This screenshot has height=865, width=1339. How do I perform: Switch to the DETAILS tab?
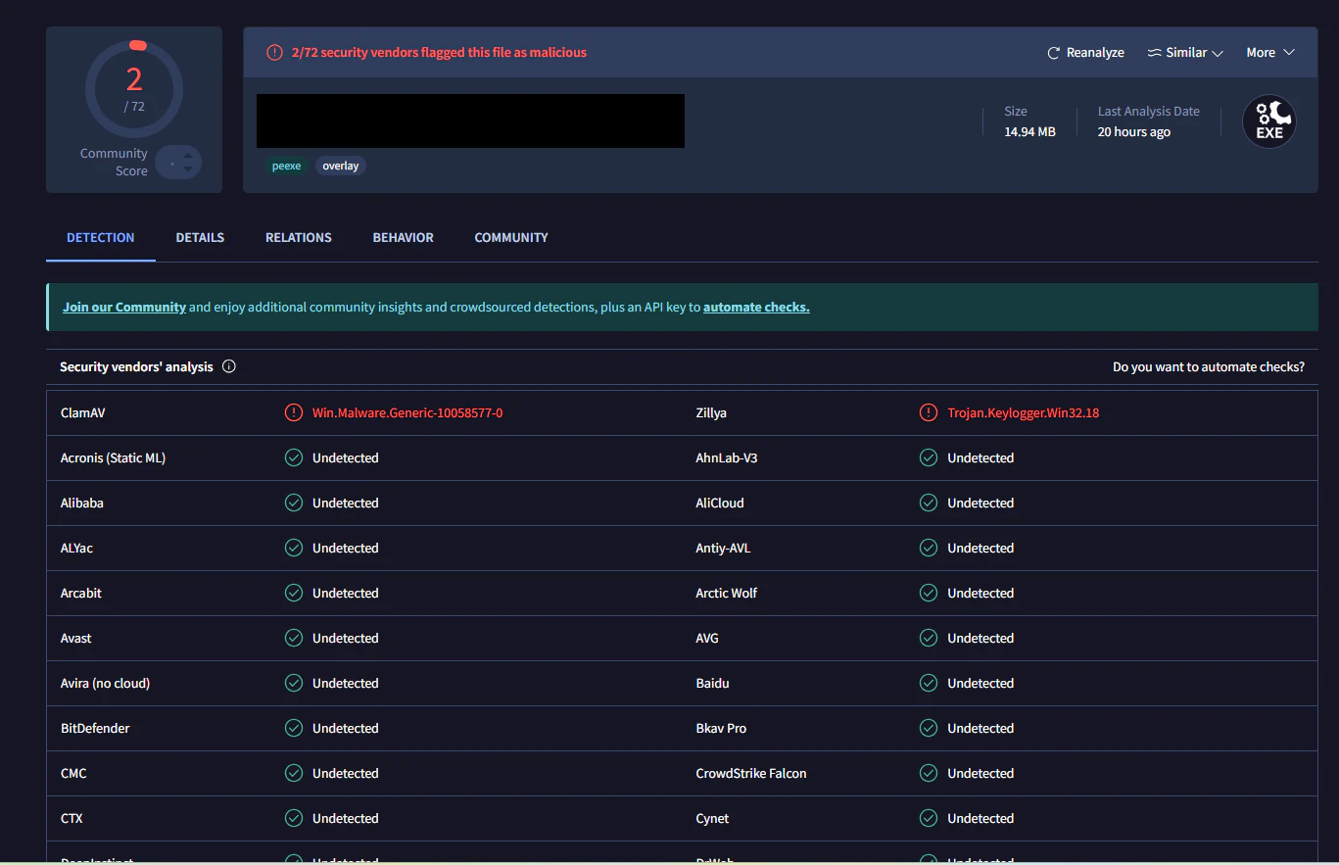(200, 237)
